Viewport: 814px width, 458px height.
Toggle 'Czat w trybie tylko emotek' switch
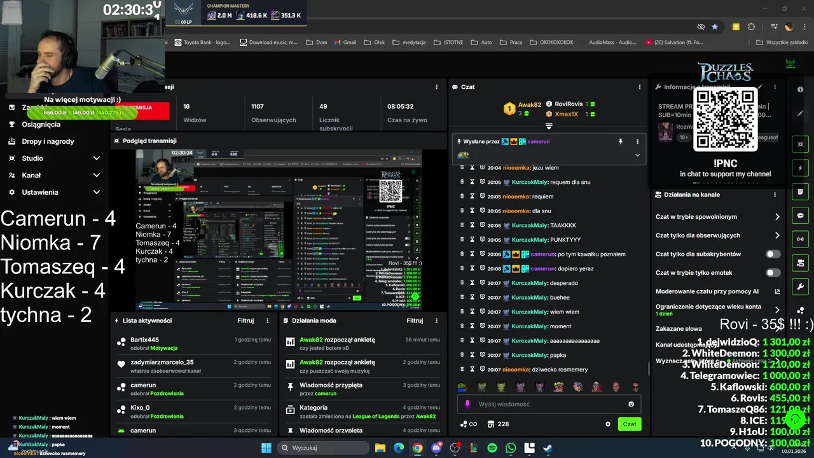tap(773, 273)
